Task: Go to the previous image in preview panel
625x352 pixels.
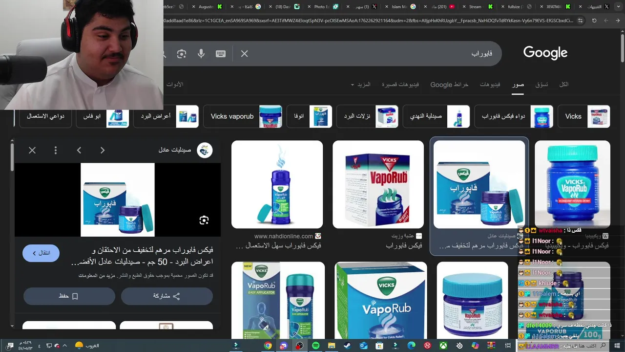Action: pos(103,150)
